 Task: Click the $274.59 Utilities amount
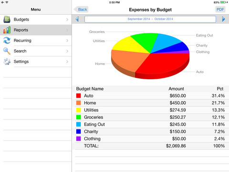tap(177, 110)
